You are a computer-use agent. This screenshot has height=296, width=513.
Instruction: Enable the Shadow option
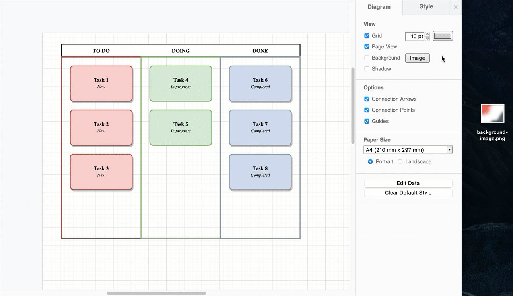point(367,69)
